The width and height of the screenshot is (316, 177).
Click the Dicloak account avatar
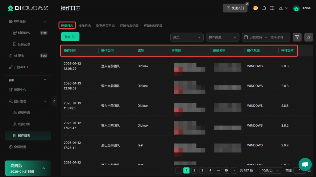coord(296,8)
